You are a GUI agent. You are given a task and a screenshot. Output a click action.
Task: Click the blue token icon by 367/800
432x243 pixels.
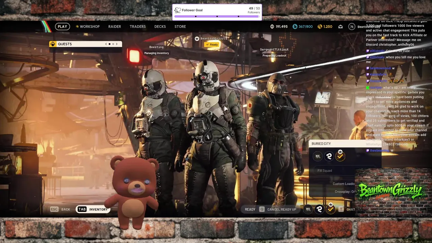[x=295, y=27]
